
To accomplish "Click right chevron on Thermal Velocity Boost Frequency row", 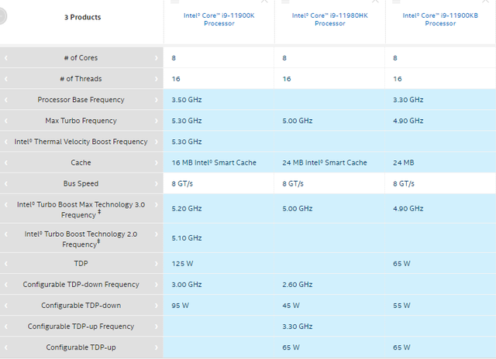I will 157,142.
